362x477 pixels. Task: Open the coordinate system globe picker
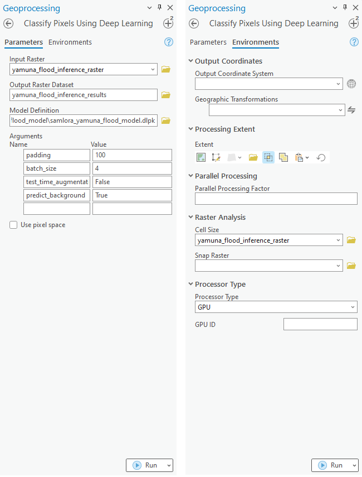[351, 84]
